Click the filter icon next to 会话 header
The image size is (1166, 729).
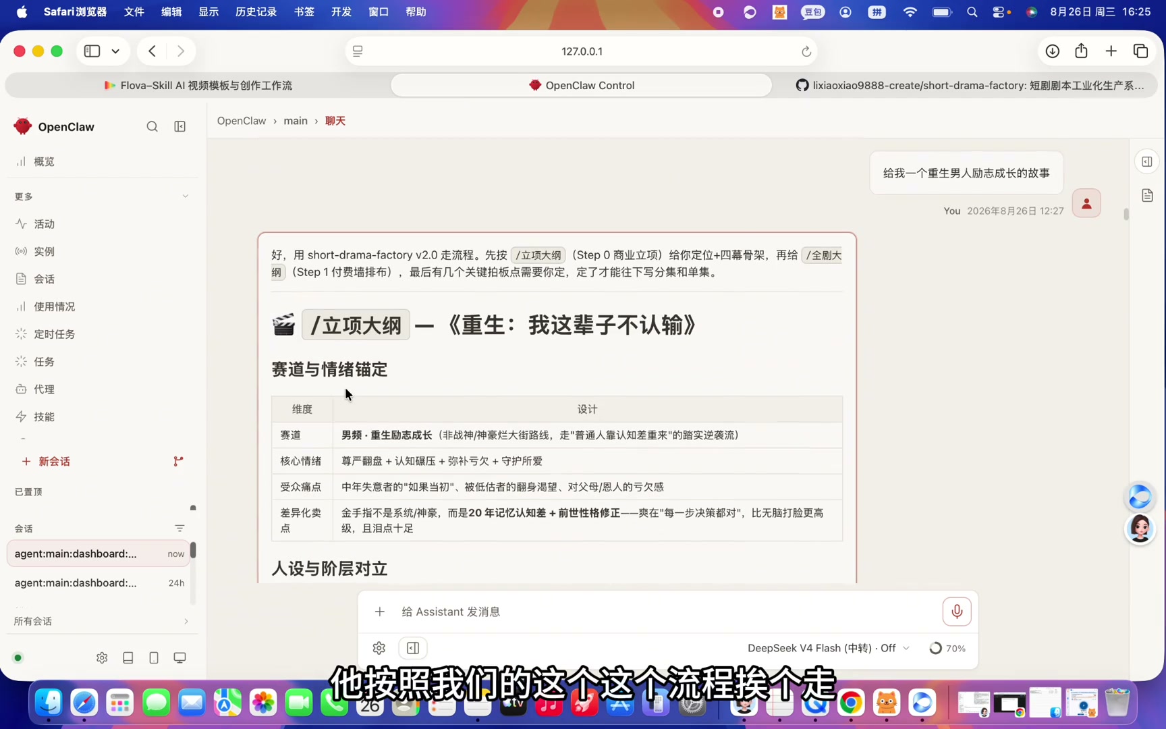pos(179,529)
